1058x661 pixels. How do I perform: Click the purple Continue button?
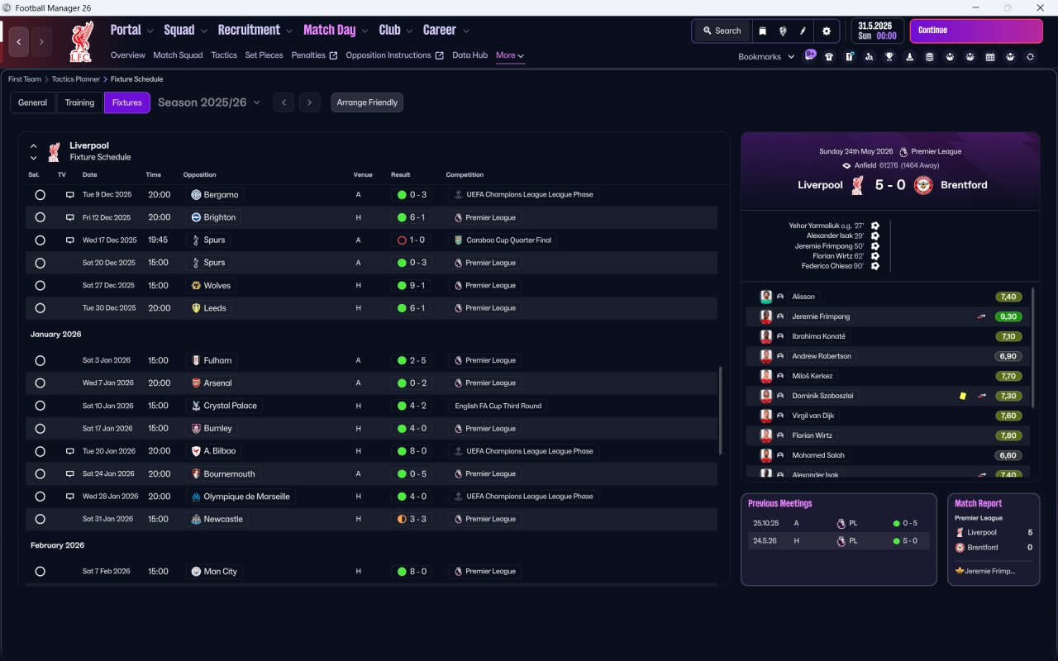click(976, 31)
